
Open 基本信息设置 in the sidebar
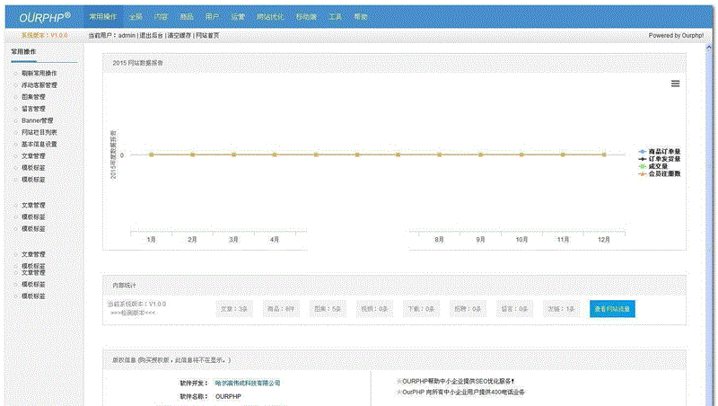coord(39,144)
